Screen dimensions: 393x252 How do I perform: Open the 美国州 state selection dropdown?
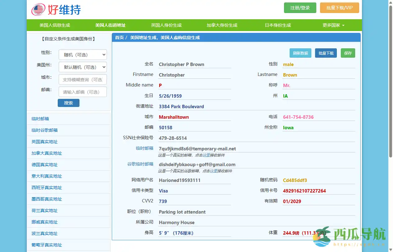point(83,67)
